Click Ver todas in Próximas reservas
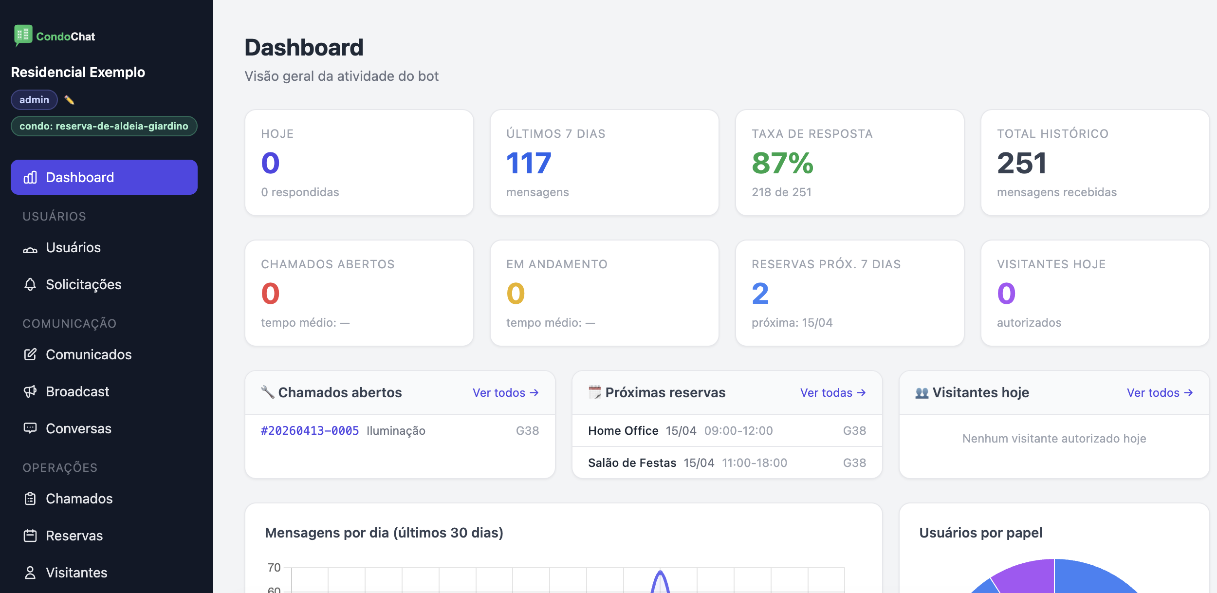The width and height of the screenshot is (1217, 593). [x=833, y=392]
